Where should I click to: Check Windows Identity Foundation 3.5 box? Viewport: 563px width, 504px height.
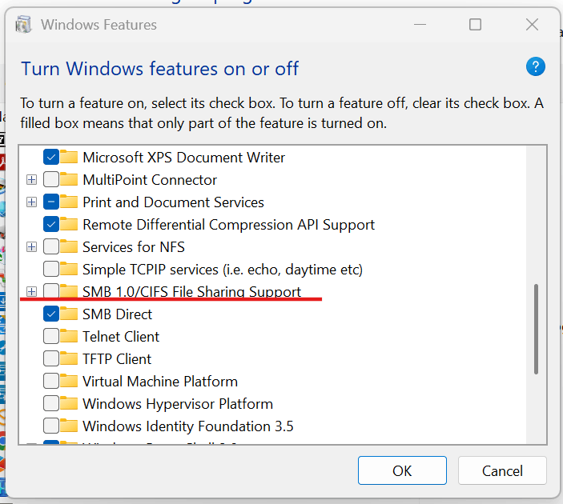pos(51,426)
